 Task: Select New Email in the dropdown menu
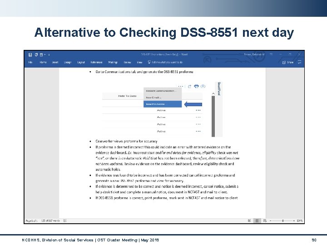163,98
